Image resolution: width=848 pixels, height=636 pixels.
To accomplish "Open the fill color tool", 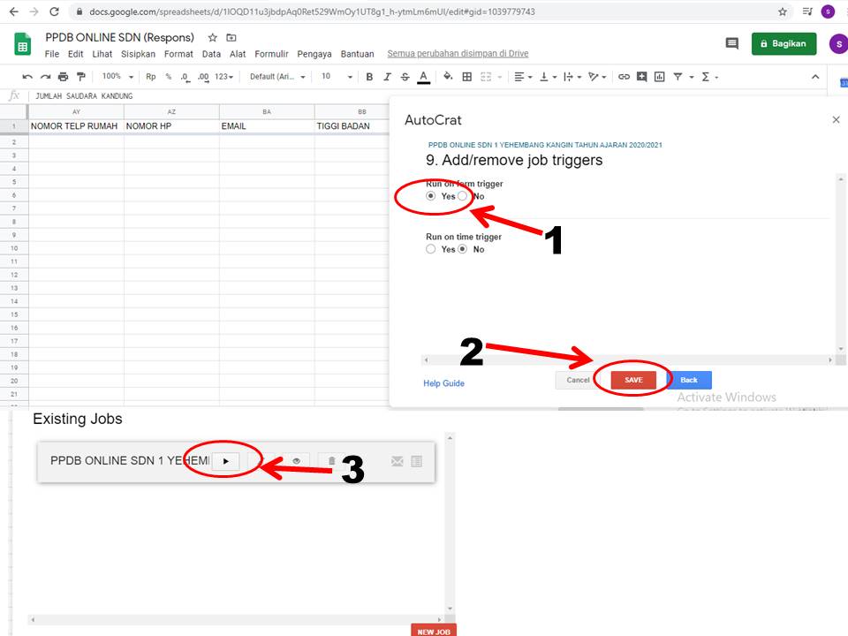I will pyautogui.click(x=446, y=77).
